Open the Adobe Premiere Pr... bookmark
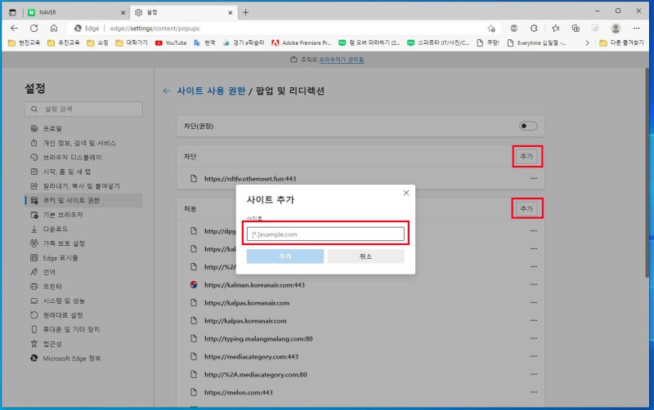The width and height of the screenshot is (654, 410). (302, 43)
